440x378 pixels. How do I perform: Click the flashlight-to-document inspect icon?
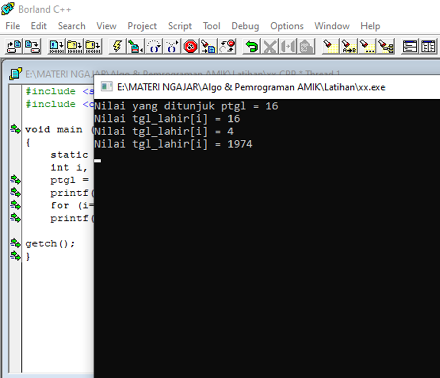(208, 46)
